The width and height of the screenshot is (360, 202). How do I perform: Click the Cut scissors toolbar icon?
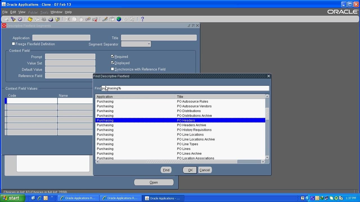(68, 19)
